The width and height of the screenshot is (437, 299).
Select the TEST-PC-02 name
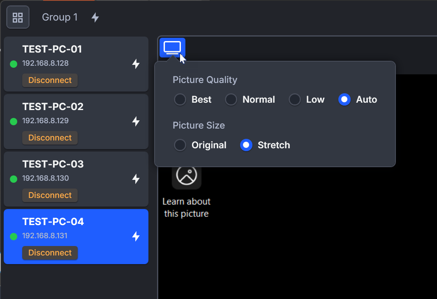tap(53, 107)
